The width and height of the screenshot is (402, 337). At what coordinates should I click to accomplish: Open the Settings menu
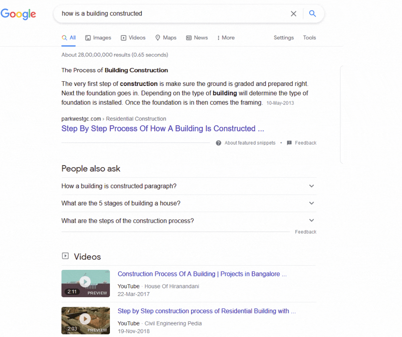pos(284,38)
